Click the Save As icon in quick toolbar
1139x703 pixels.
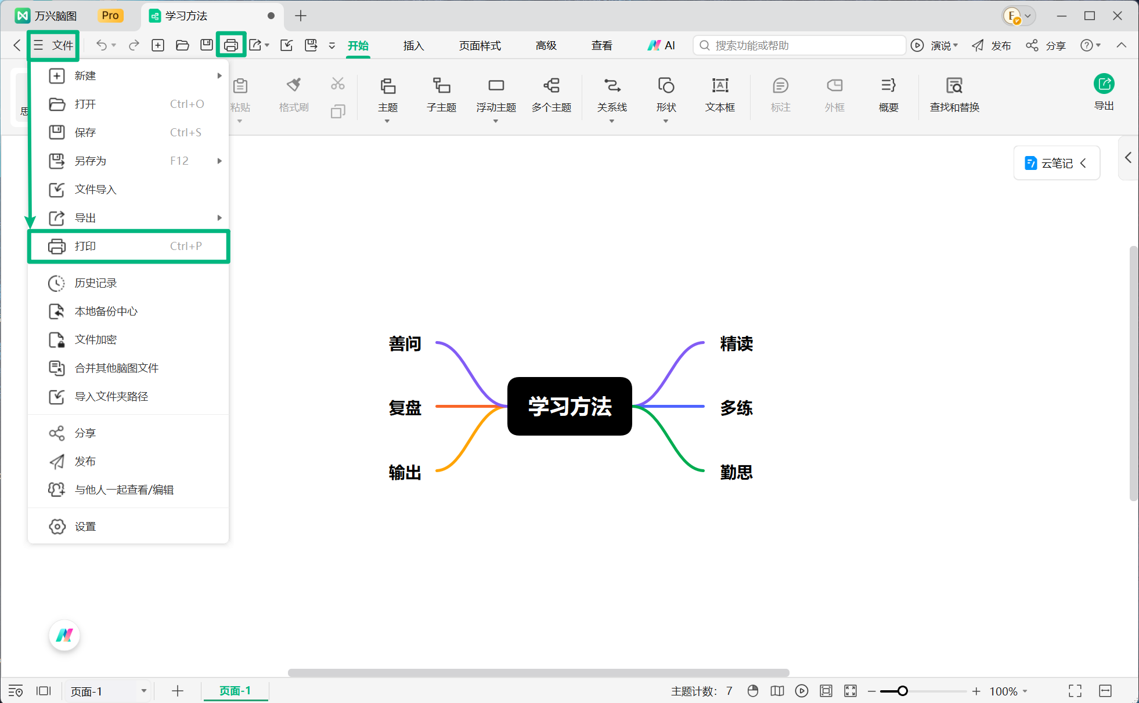pos(311,45)
